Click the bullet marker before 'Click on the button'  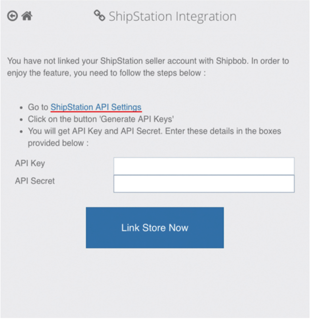(22, 120)
